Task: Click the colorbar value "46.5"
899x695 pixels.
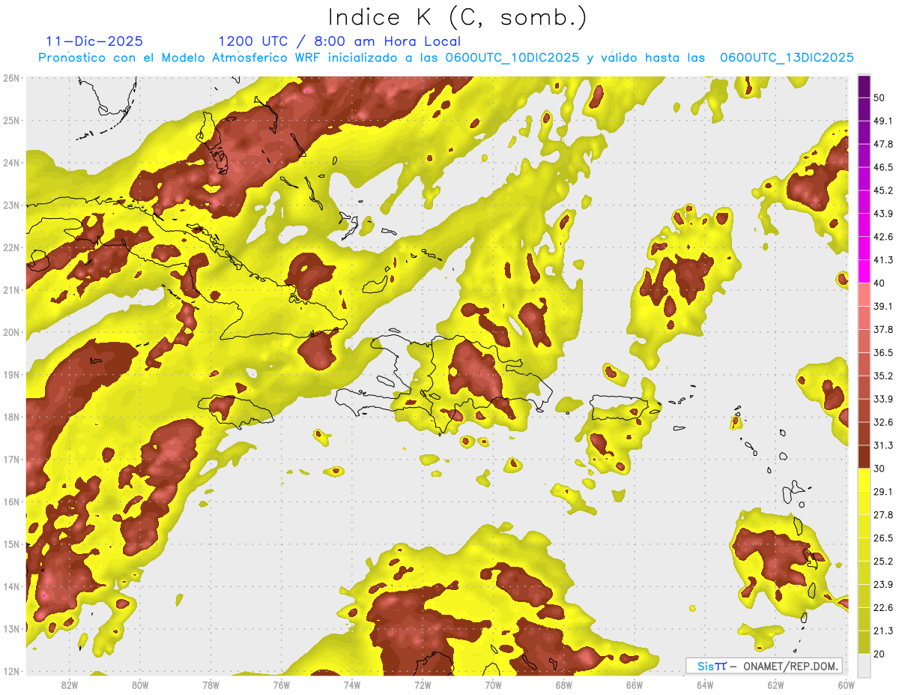Action: pos(883,167)
